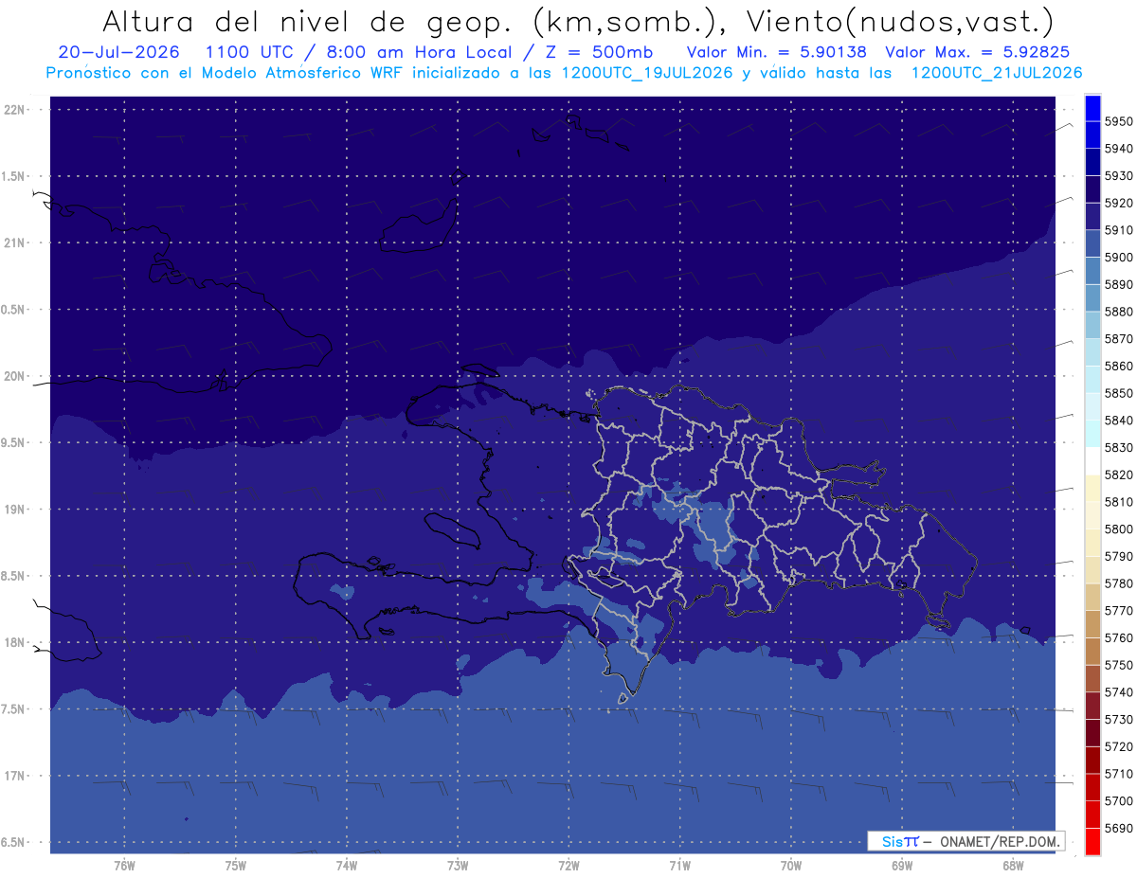
Task: Click the 22N latitude axis label
Action: click(x=15, y=110)
